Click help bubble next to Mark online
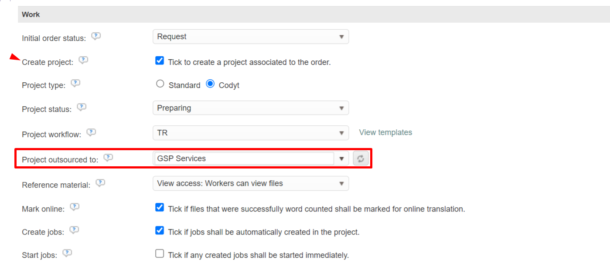 point(75,207)
